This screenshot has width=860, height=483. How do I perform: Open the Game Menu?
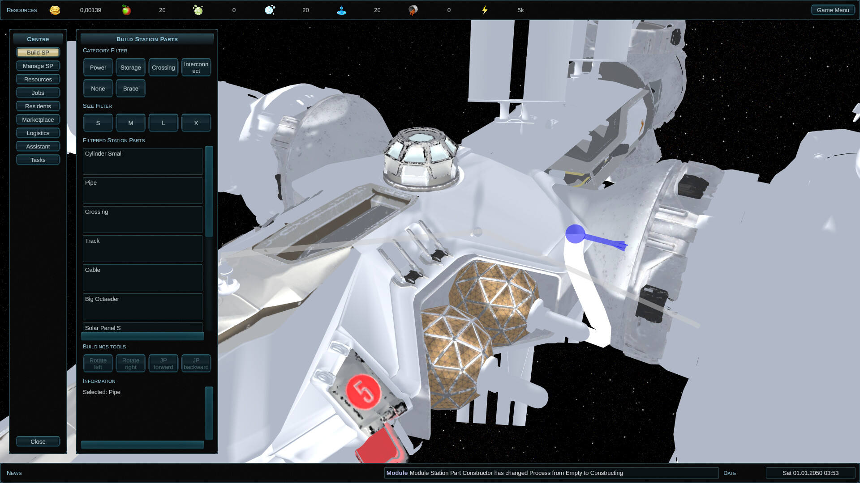coord(833,10)
